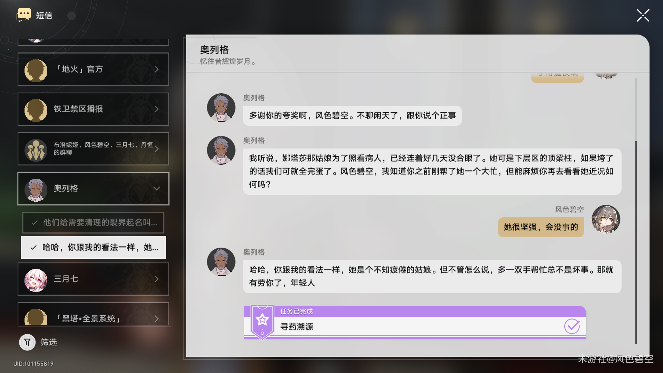Click the 风色碧空 player avatar

[606, 219]
